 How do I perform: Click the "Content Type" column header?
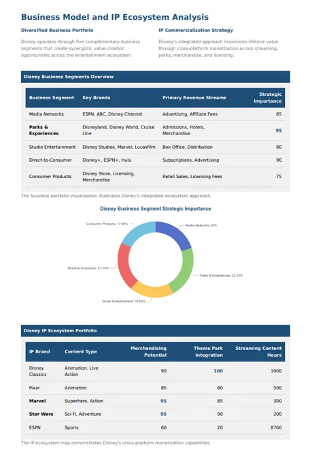pyautogui.click(x=80, y=351)
